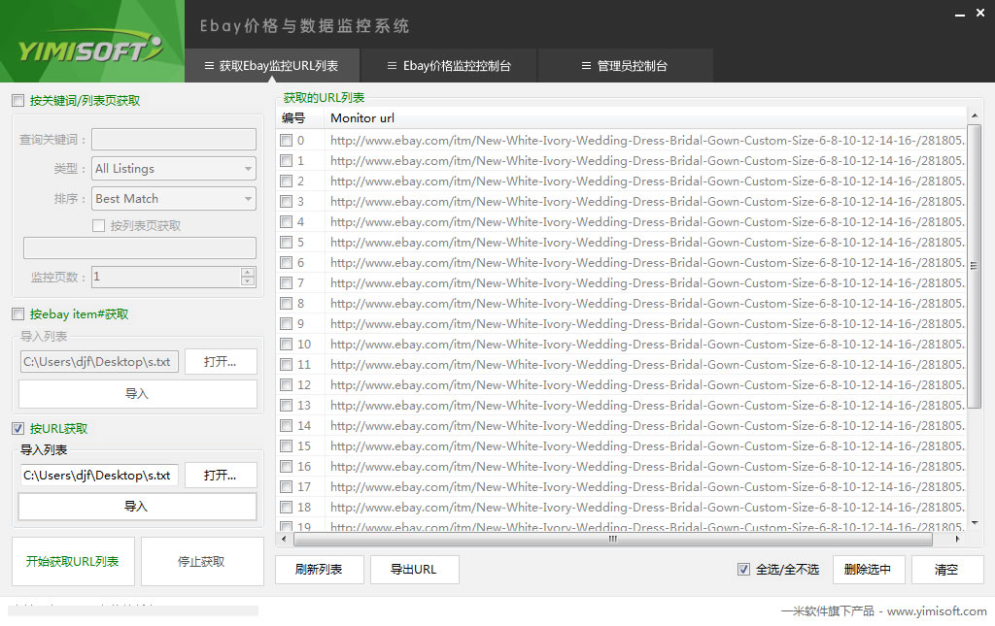Image resolution: width=995 pixels, height=626 pixels.
Task: Click the www.yimisoft.com footer text
Action: click(x=937, y=611)
